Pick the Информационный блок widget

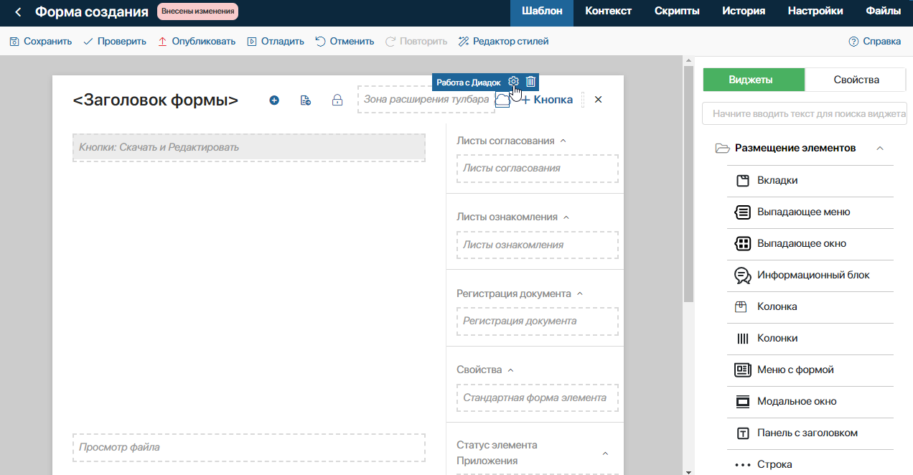pos(810,276)
